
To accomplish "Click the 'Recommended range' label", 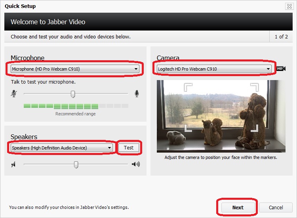I will 75,114.
